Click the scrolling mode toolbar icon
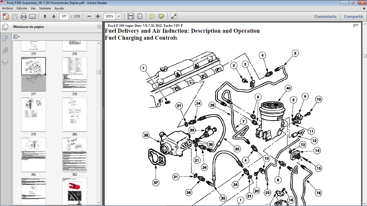Screen dimensions: 367x206 pos(131,16)
